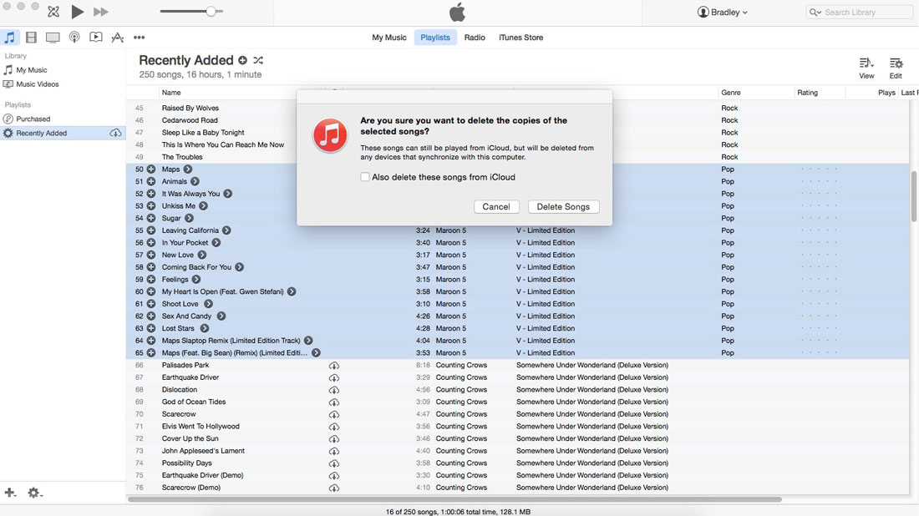Select the song Cedarwood Road
Image resolution: width=919 pixels, height=516 pixels.
click(190, 121)
